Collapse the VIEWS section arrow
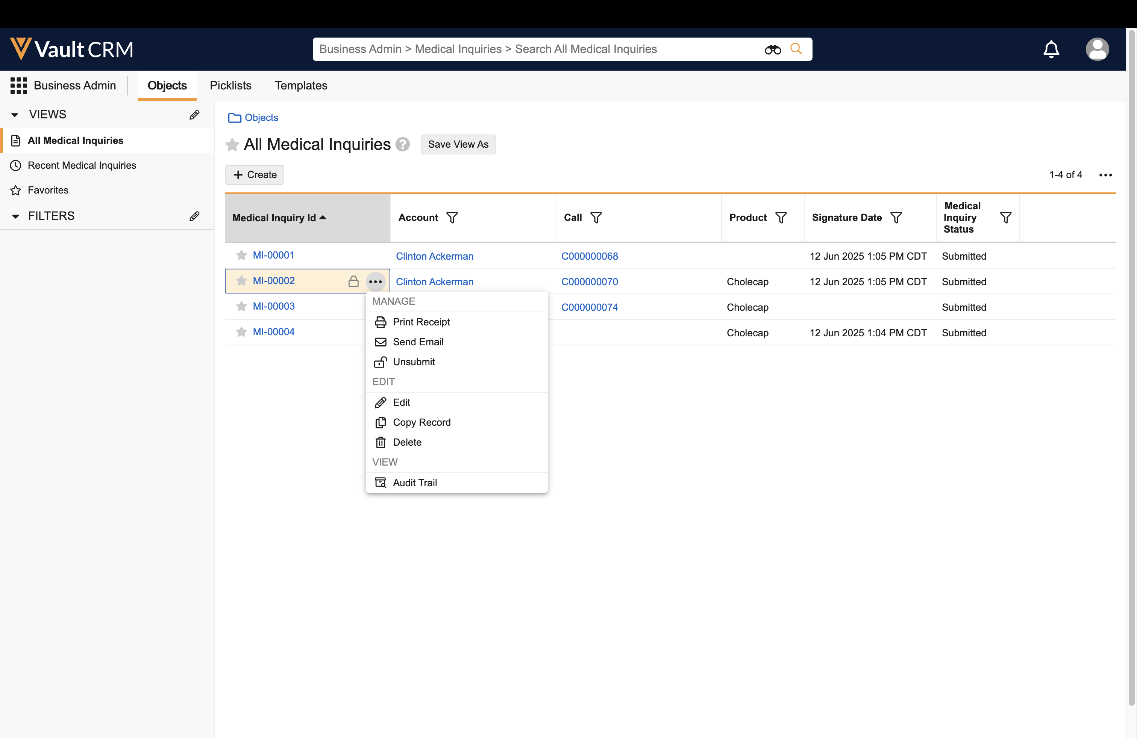The width and height of the screenshot is (1137, 738). click(15, 115)
